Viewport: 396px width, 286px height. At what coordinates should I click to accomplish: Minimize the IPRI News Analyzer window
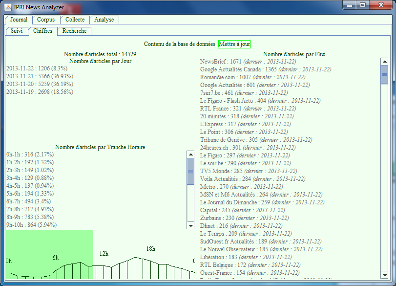(x=349, y=5)
